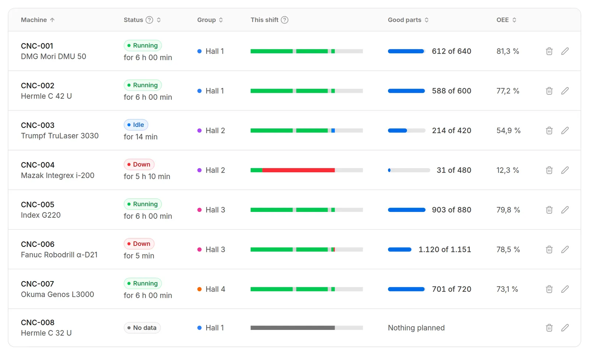Click the Idle status badge of CNC-003

(x=136, y=125)
